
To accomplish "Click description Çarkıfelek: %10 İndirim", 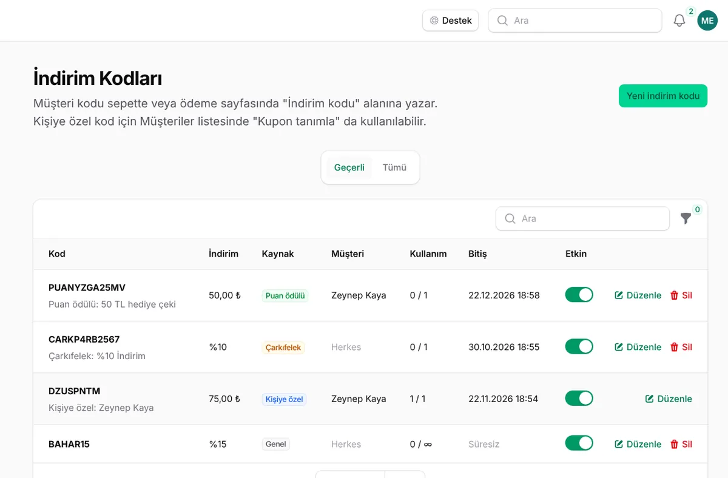I will click(97, 355).
